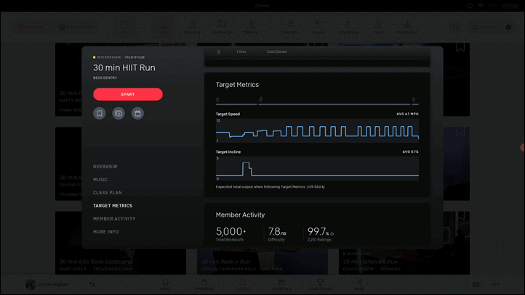Bookmark the 30 min HIIT Run class
Screen dimensions: 525x295
click(100, 114)
